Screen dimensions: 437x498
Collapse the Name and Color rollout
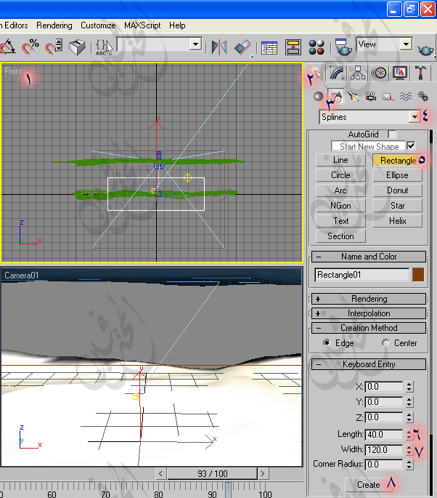coord(369,257)
